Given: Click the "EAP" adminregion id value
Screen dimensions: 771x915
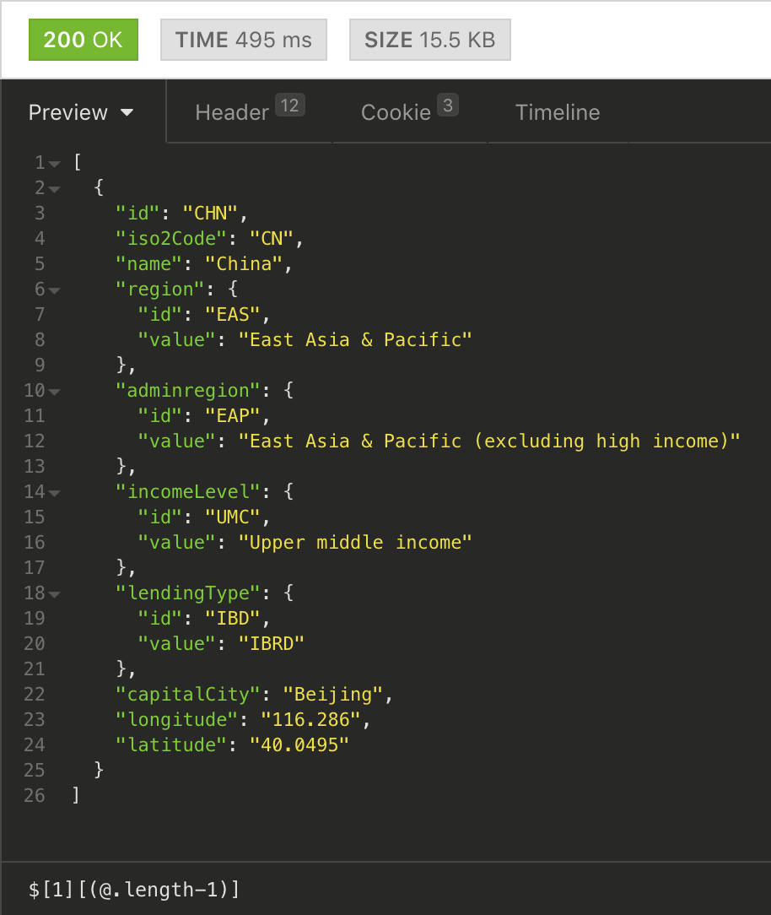Looking at the screenshot, I should point(233,415).
